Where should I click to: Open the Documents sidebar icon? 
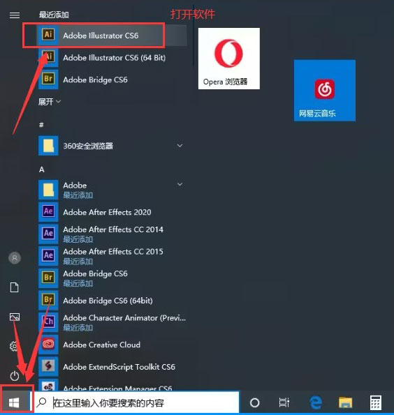[x=14, y=287]
